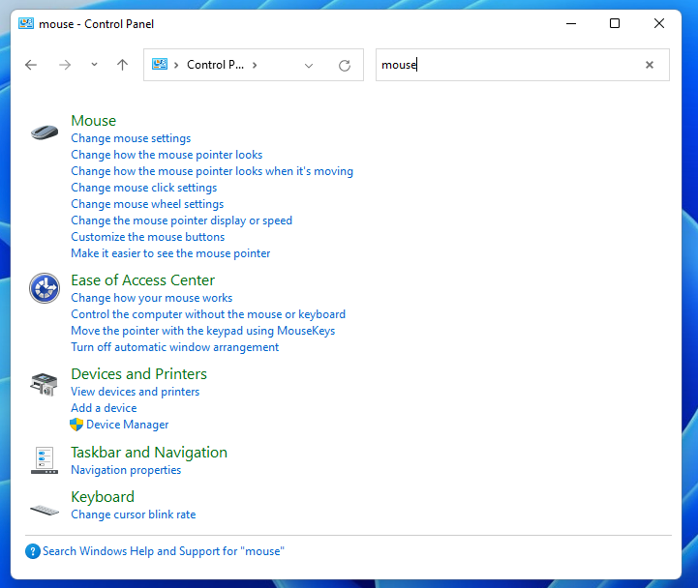
Task: Open Change how the mouse pointer looks
Action: (167, 155)
